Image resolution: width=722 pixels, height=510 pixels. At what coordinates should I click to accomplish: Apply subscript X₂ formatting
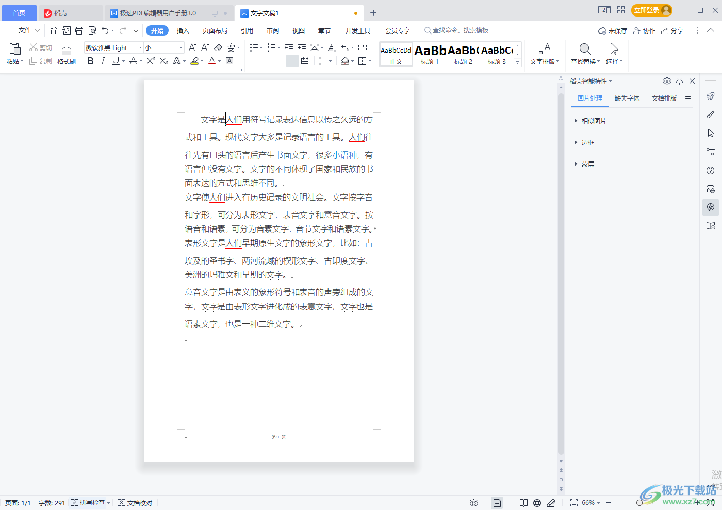[x=164, y=61]
